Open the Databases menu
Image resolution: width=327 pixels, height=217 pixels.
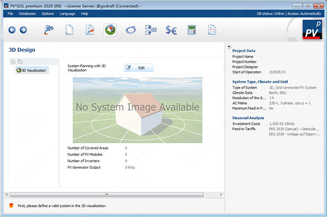(x=27, y=13)
